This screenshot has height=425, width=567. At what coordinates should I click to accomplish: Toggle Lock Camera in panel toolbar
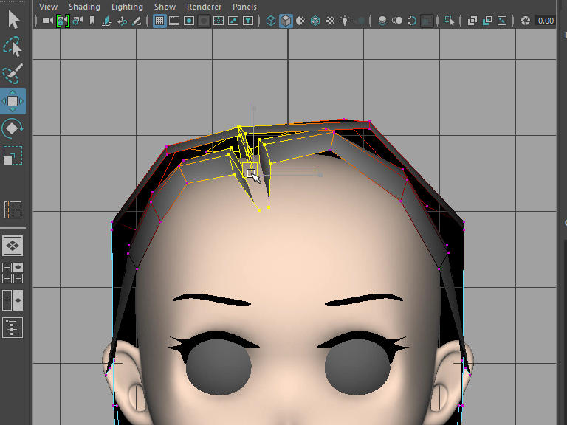(63, 21)
